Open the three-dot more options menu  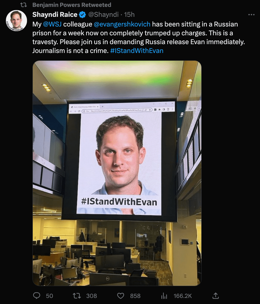coord(251,15)
